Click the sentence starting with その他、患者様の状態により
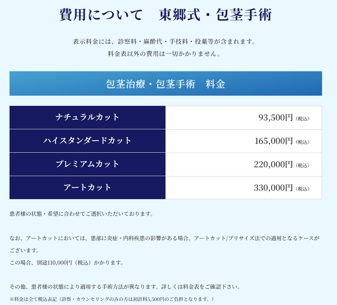 coord(125,287)
